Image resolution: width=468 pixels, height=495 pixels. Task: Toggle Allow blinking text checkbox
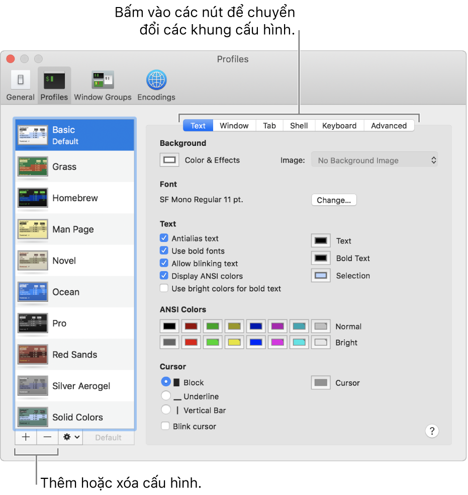(x=164, y=263)
